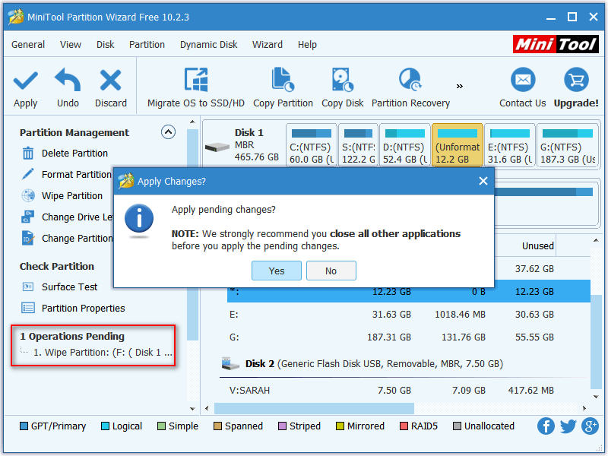The width and height of the screenshot is (608, 456).
Task: Open Migrate OS to SSD/HD tool
Action: coord(195,85)
